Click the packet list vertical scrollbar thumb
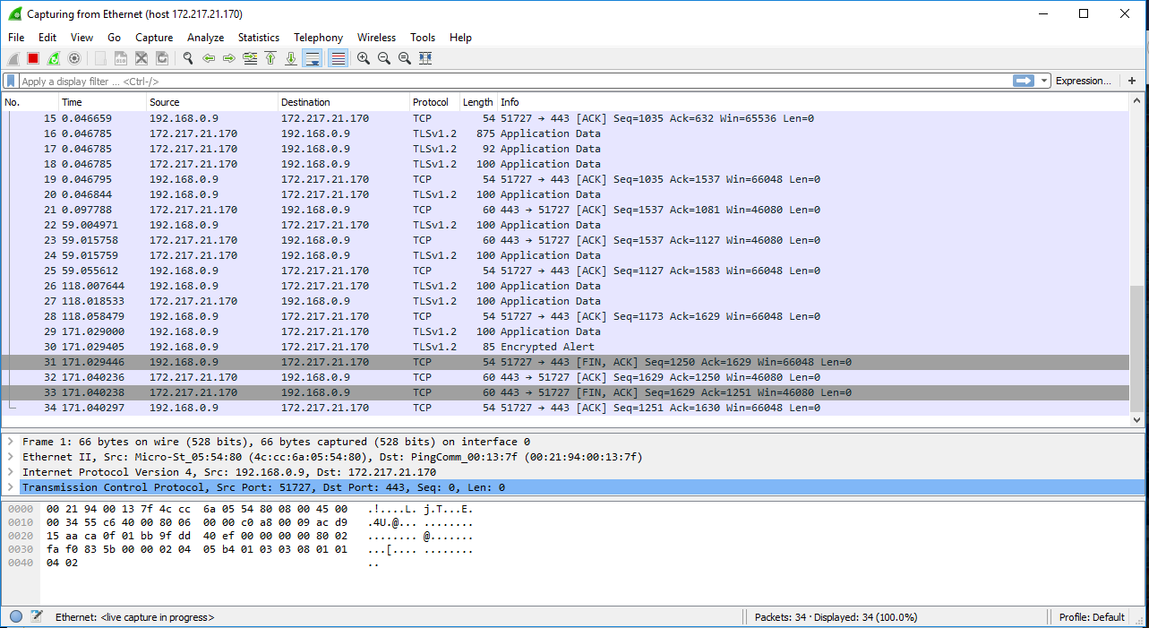Image resolution: width=1149 pixels, height=628 pixels. 1137,348
